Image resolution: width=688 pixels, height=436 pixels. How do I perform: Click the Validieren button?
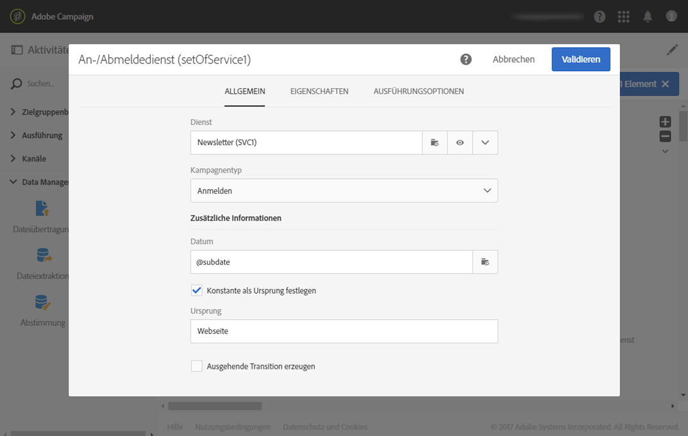coord(581,59)
